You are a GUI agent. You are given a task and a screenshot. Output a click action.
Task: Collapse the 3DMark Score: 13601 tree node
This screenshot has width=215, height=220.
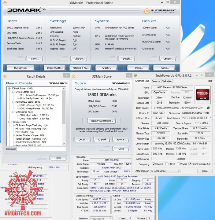tap(9, 88)
